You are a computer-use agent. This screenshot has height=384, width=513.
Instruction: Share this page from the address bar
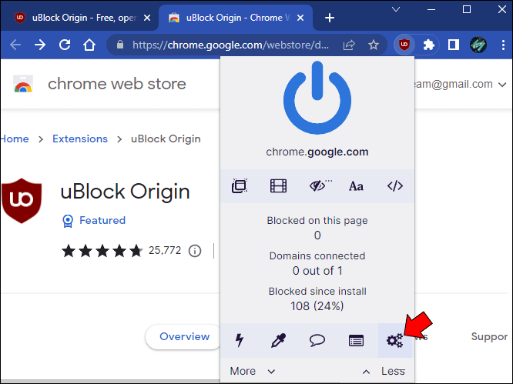pos(349,45)
